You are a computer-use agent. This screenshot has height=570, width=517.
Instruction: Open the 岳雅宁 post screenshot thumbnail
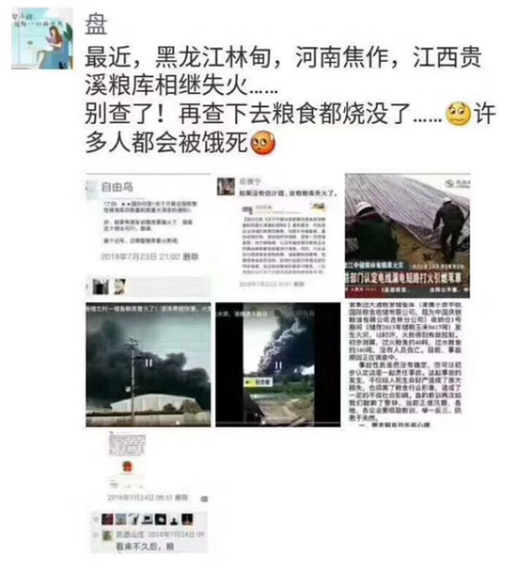(x=278, y=236)
